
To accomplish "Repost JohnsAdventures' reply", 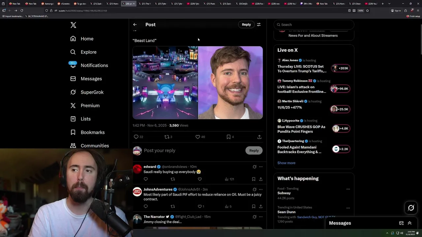I will (173, 206).
